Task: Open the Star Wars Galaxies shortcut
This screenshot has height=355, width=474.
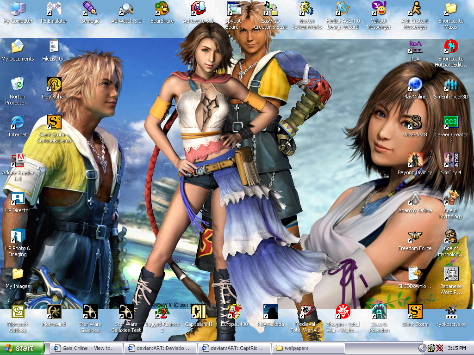Action: tap(90, 319)
